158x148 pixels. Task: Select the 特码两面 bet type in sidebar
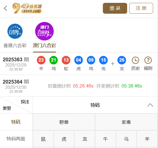[x=16, y=139]
